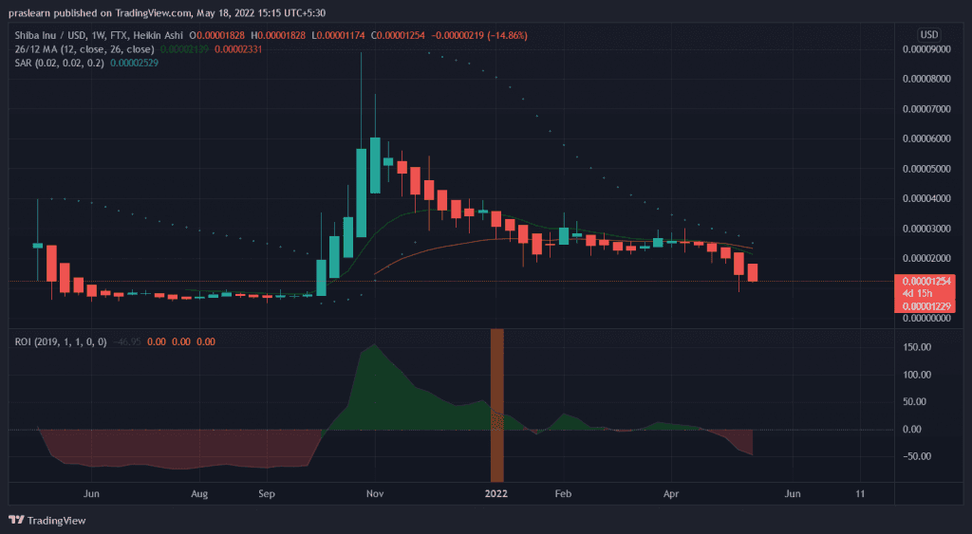Click the TradingView logo icon
Screen dimensions: 972x534
(x=16, y=520)
